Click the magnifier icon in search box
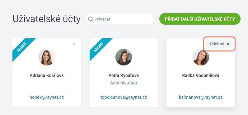 [91, 19]
